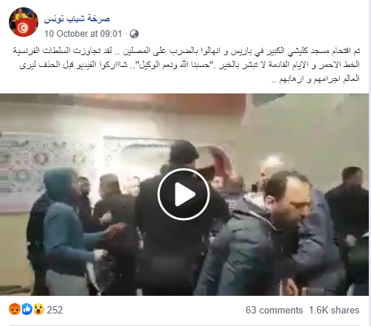
Task: Click the public globe privacy icon
Action: tap(134, 34)
